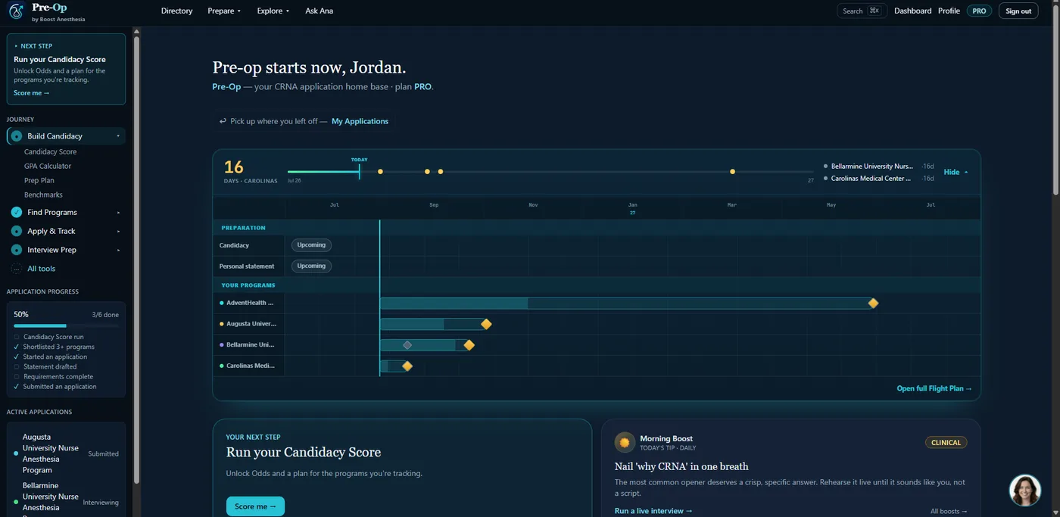Click the Interview Prep step icon
Screen dimensions: 1060x517
[x=17, y=250]
